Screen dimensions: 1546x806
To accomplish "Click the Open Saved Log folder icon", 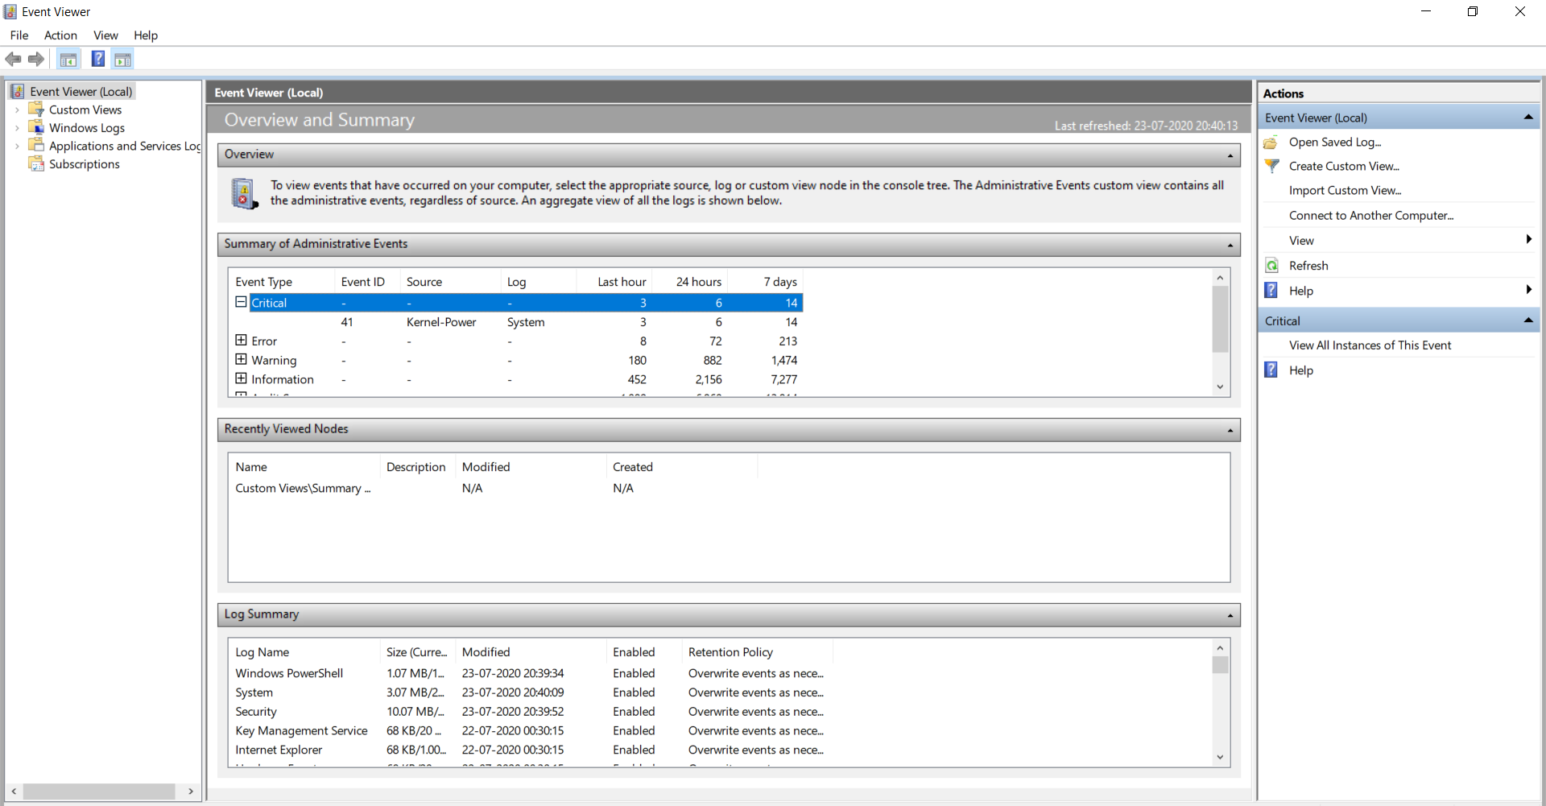I will [1271, 143].
